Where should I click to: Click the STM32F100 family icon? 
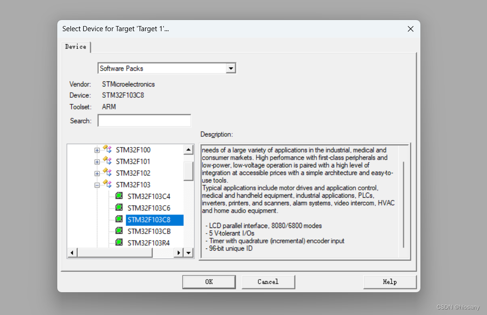pos(107,149)
